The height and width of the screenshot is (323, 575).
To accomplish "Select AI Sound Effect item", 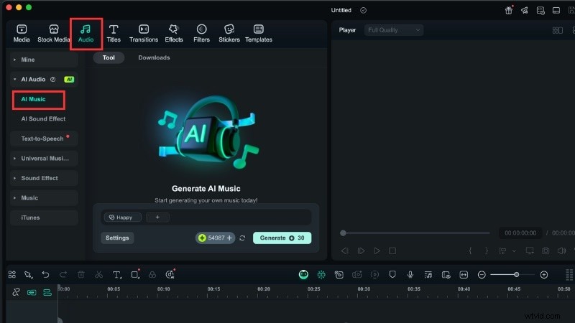I will click(x=43, y=119).
